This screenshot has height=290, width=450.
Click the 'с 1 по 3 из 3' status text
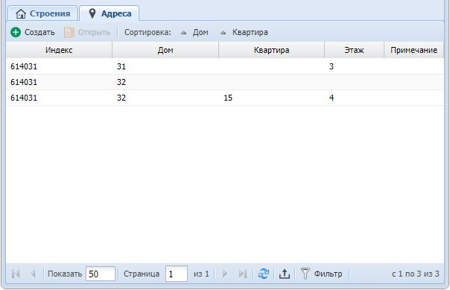pos(416,274)
